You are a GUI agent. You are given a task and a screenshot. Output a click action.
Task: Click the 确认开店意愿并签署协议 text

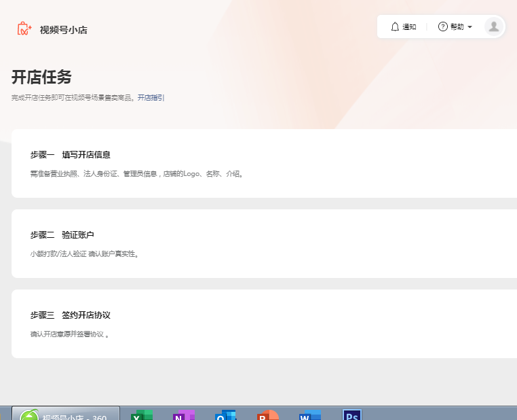click(70, 334)
